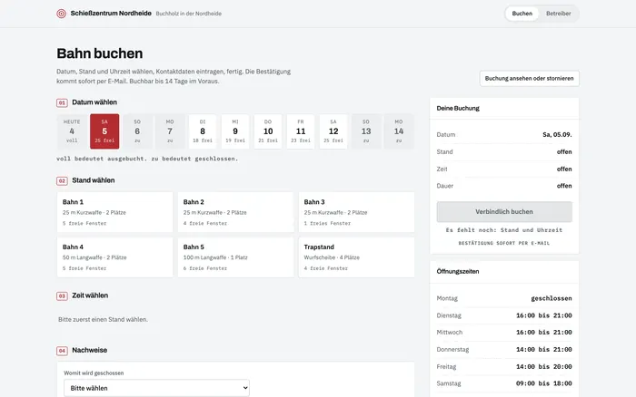Switch to the Betreiber tab

coord(558,14)
